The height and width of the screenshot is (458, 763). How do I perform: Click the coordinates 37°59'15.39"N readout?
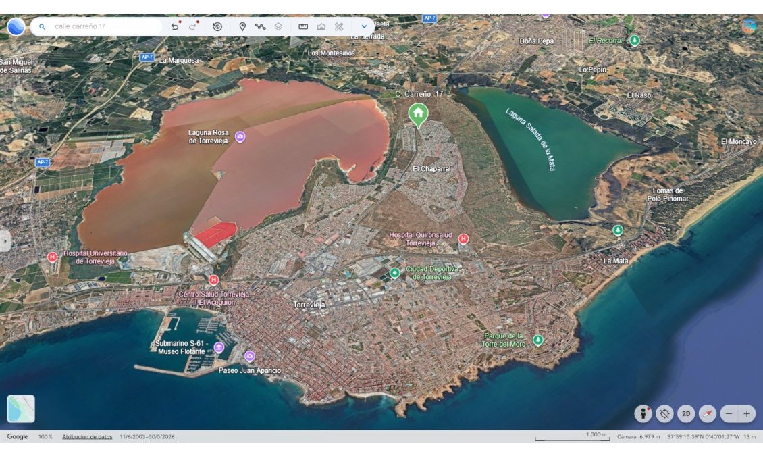click(704, 436)
